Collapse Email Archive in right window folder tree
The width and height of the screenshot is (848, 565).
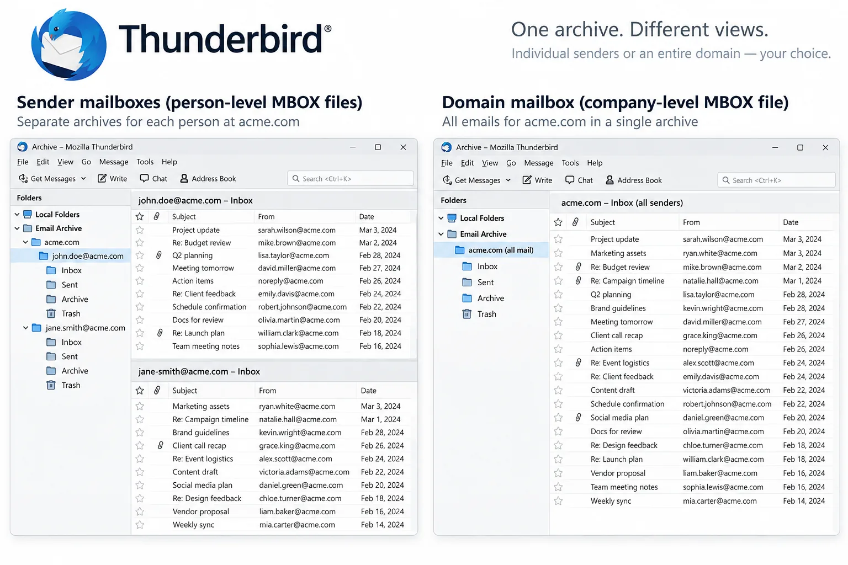441,234
